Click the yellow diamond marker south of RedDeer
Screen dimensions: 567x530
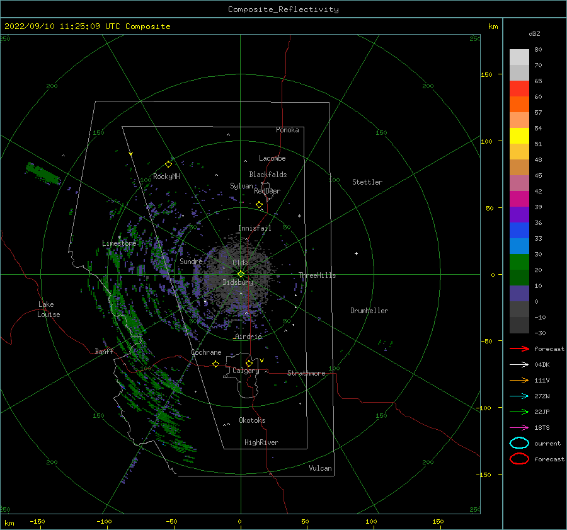(259, 205)
